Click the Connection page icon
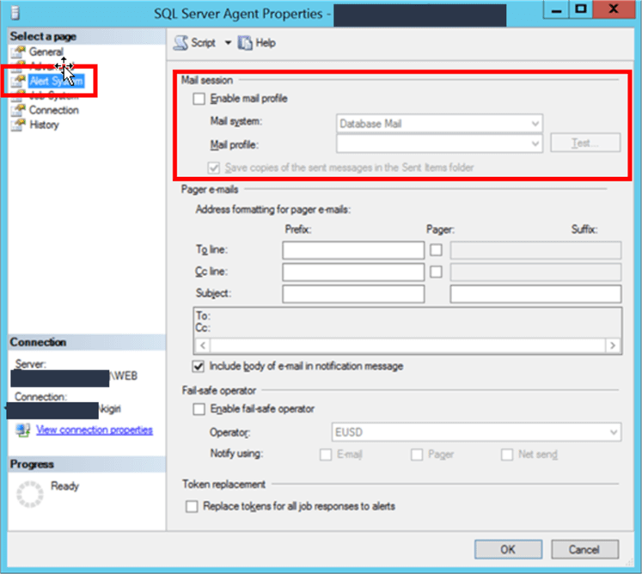642x574 pixels. coord(18,110)
